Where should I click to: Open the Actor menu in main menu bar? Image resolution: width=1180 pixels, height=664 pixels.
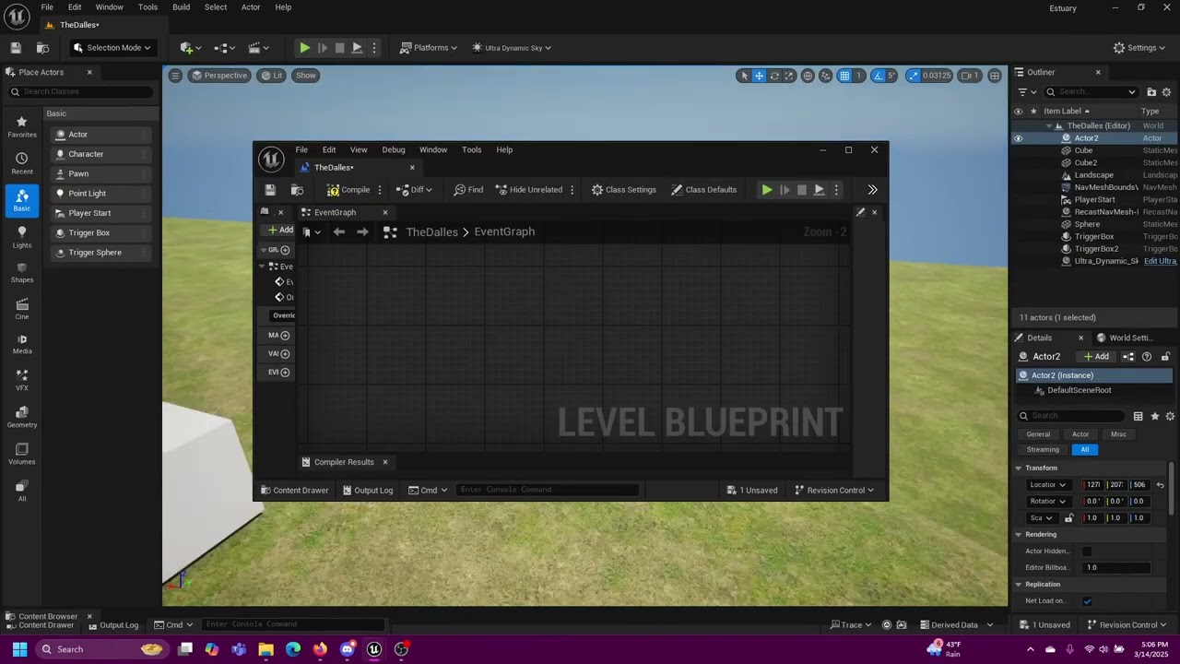[x=251, y=7]
